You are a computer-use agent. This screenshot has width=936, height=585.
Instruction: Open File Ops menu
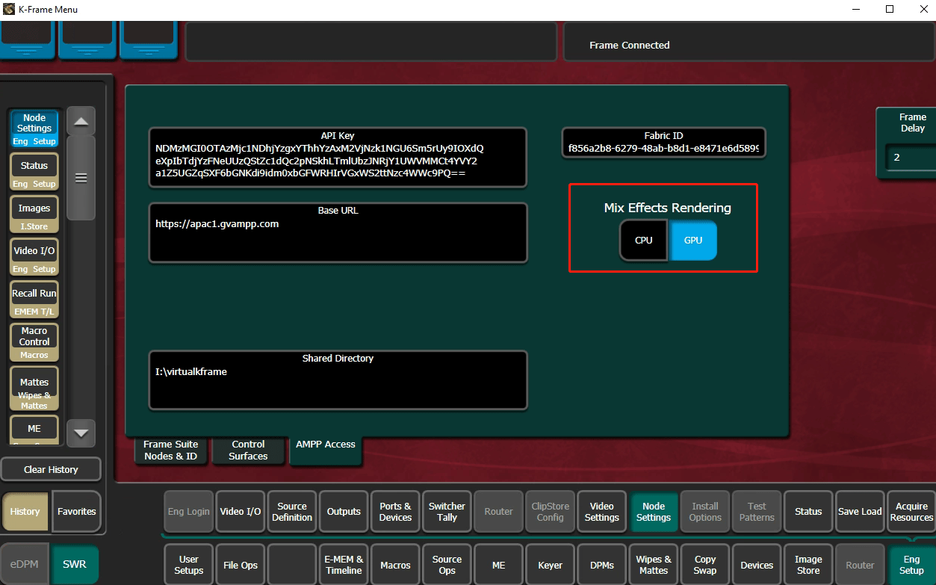pyautogui.click(x=241, y=565)
